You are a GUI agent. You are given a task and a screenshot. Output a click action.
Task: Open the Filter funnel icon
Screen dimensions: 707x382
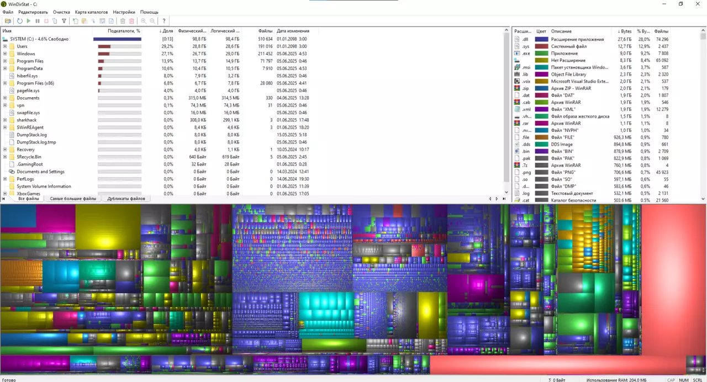[x=64, y=21]
